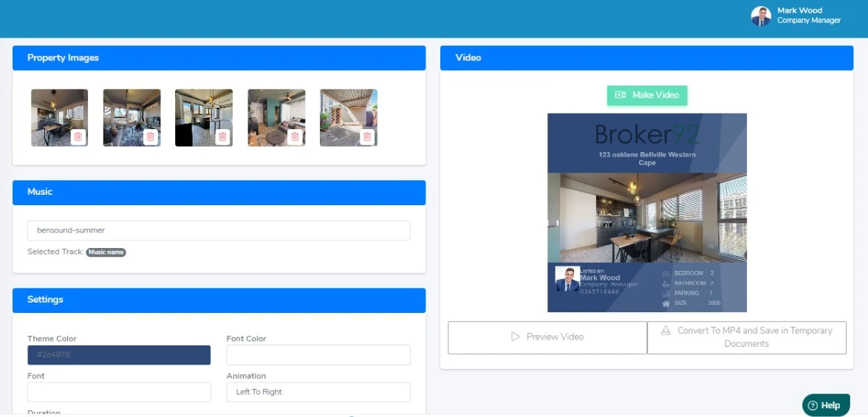Click the agent photo in the video preview
This screenshot has height=417, width=868.
567,279
